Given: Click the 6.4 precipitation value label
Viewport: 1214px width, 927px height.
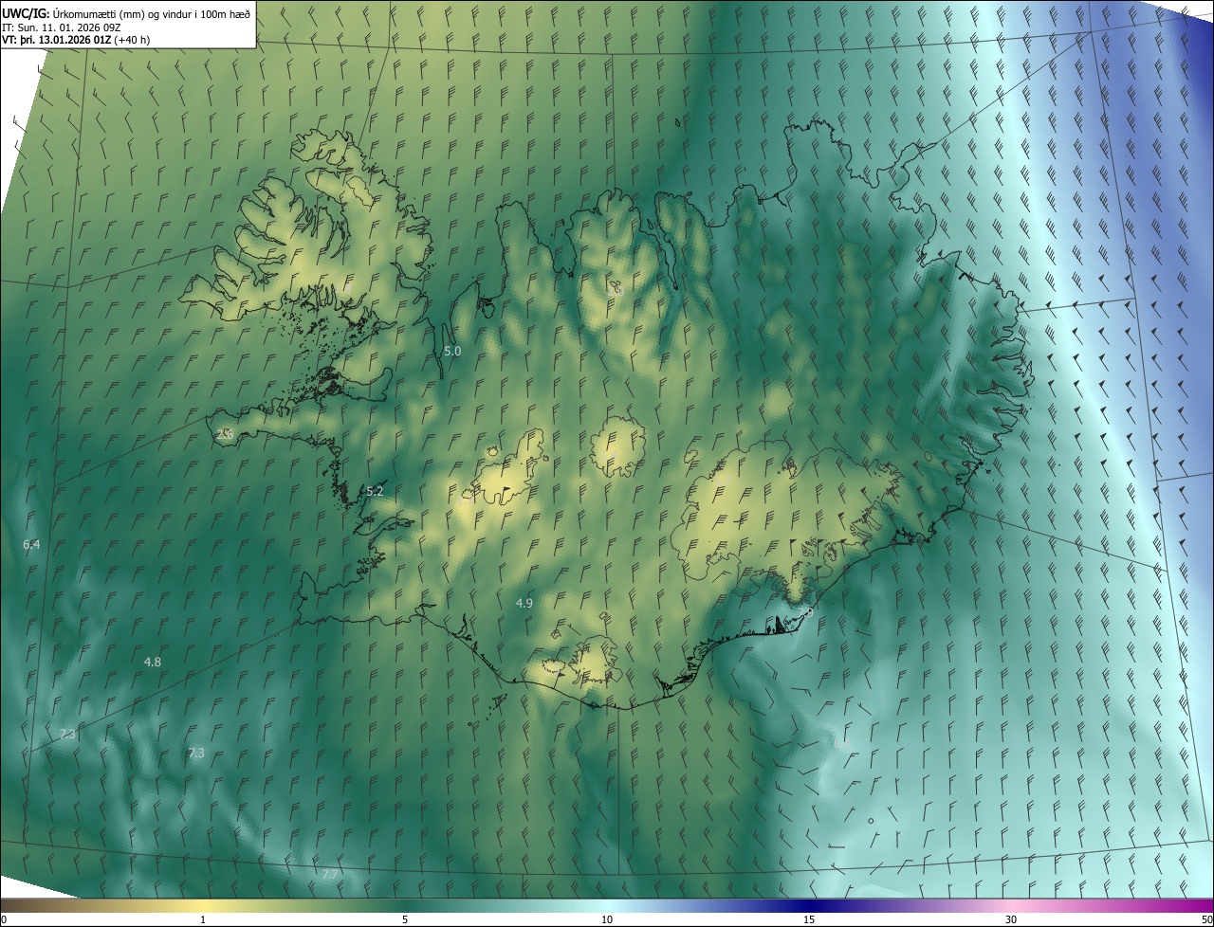Looking at the screenshot, I should [x=31, y=544].
